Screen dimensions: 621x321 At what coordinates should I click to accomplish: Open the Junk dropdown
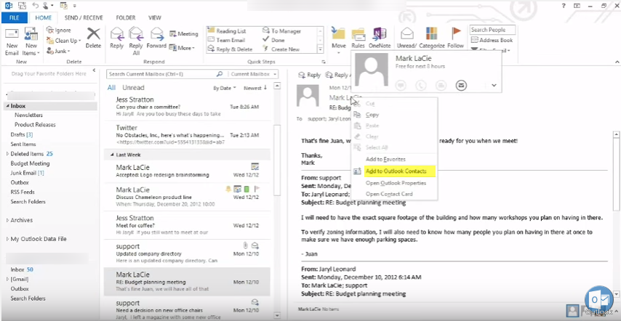(59, 51)
